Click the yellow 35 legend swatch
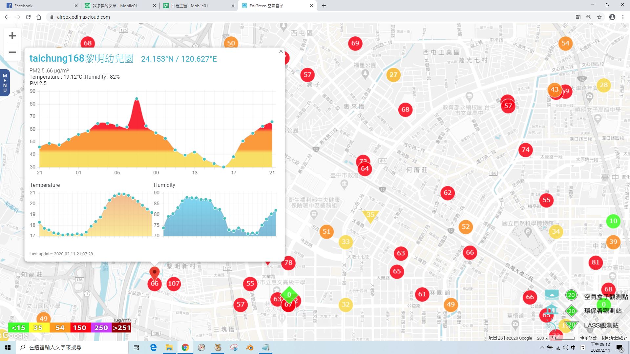The image size is (630, 354). pyautogui.click(x=39, y=328)
